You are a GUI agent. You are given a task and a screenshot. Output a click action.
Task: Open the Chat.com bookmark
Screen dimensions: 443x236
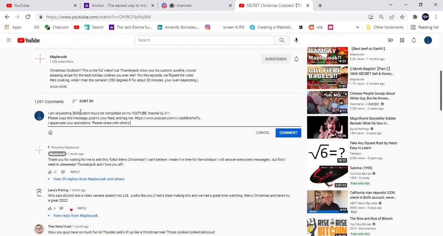point(57,27)
